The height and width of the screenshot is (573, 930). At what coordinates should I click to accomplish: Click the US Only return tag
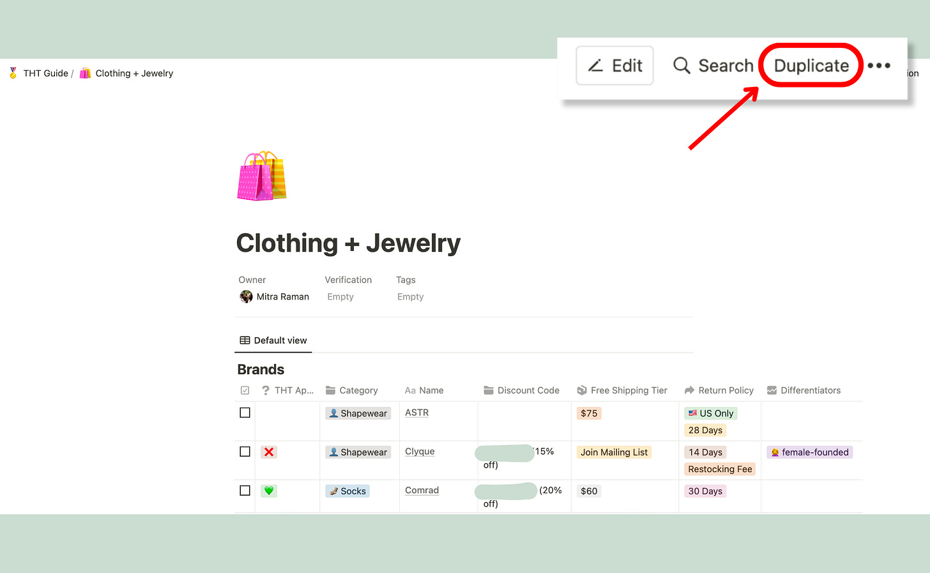711,413
